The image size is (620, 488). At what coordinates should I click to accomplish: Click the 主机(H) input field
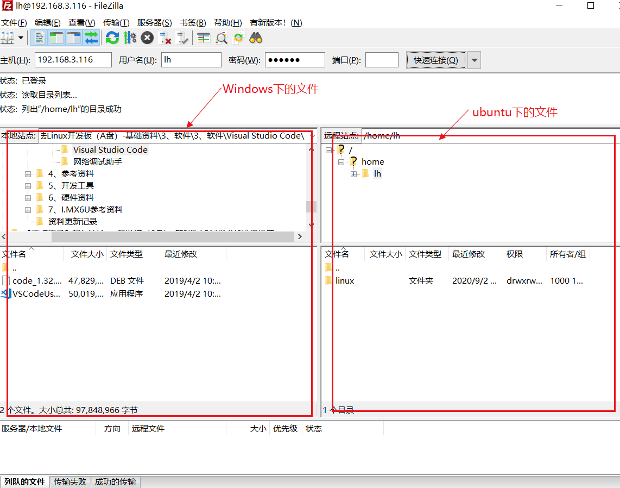73,60
